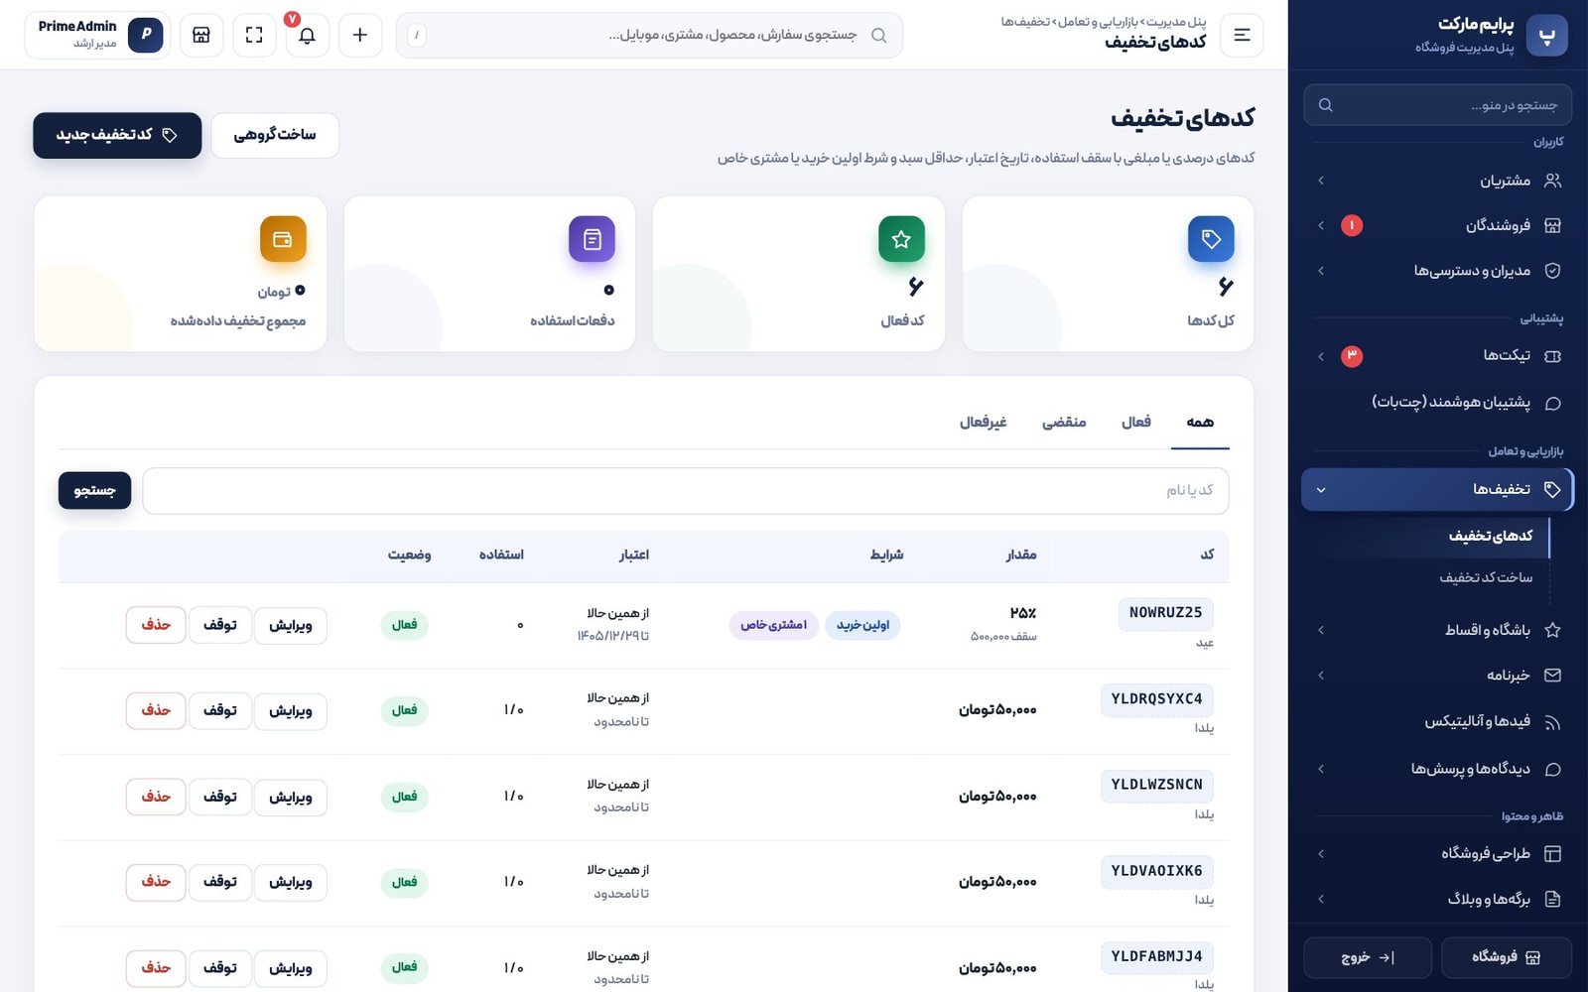
Task: Open ساخت کد تخفیف submenu item
Action: pos(1486,577)
